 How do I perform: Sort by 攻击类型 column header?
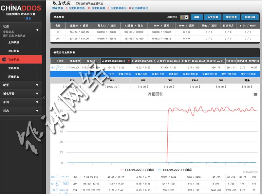(x=75, y=61)
